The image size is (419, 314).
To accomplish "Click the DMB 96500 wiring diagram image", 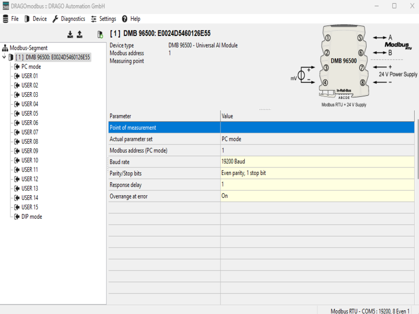I will tap(354, 66).
